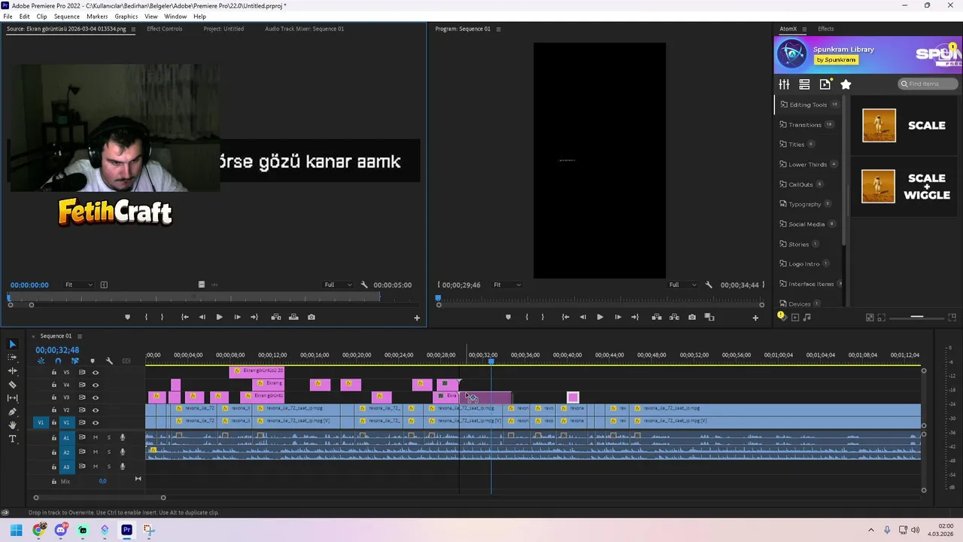
Task: Open the Markers menu
Action: (x=97, y=16)
